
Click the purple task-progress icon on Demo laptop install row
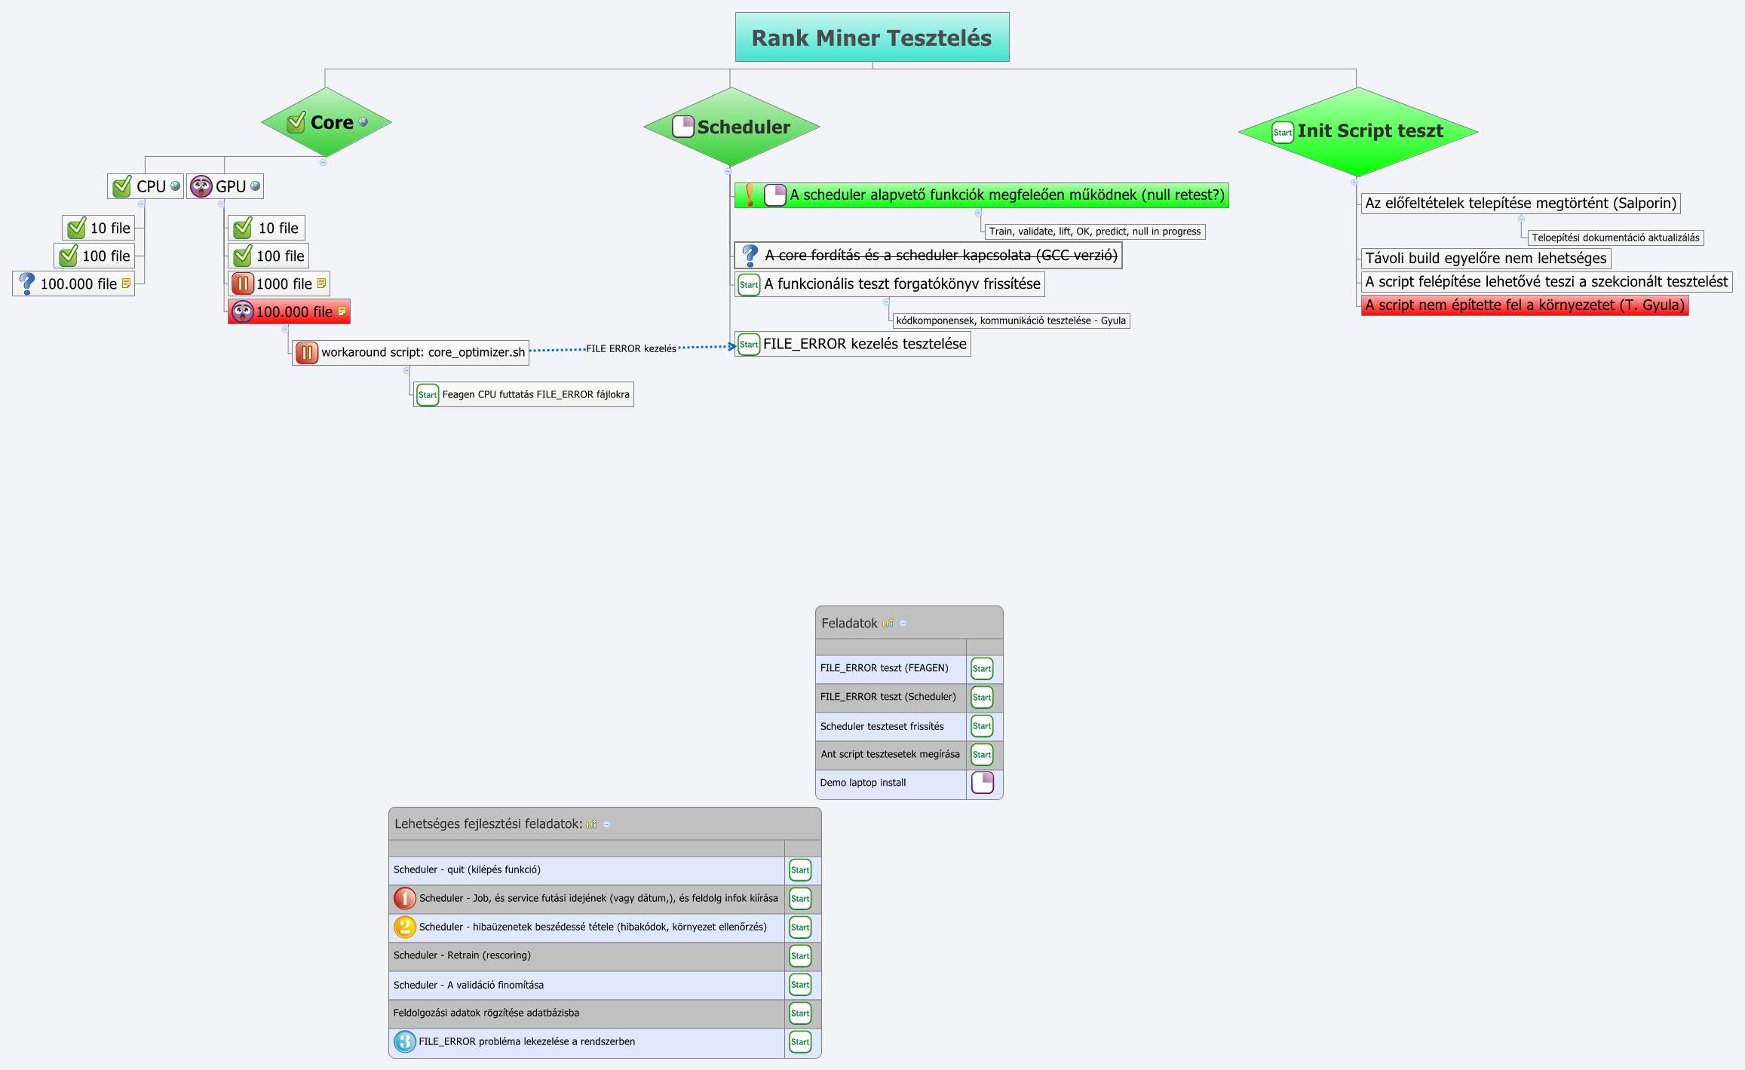pos(983,783)
